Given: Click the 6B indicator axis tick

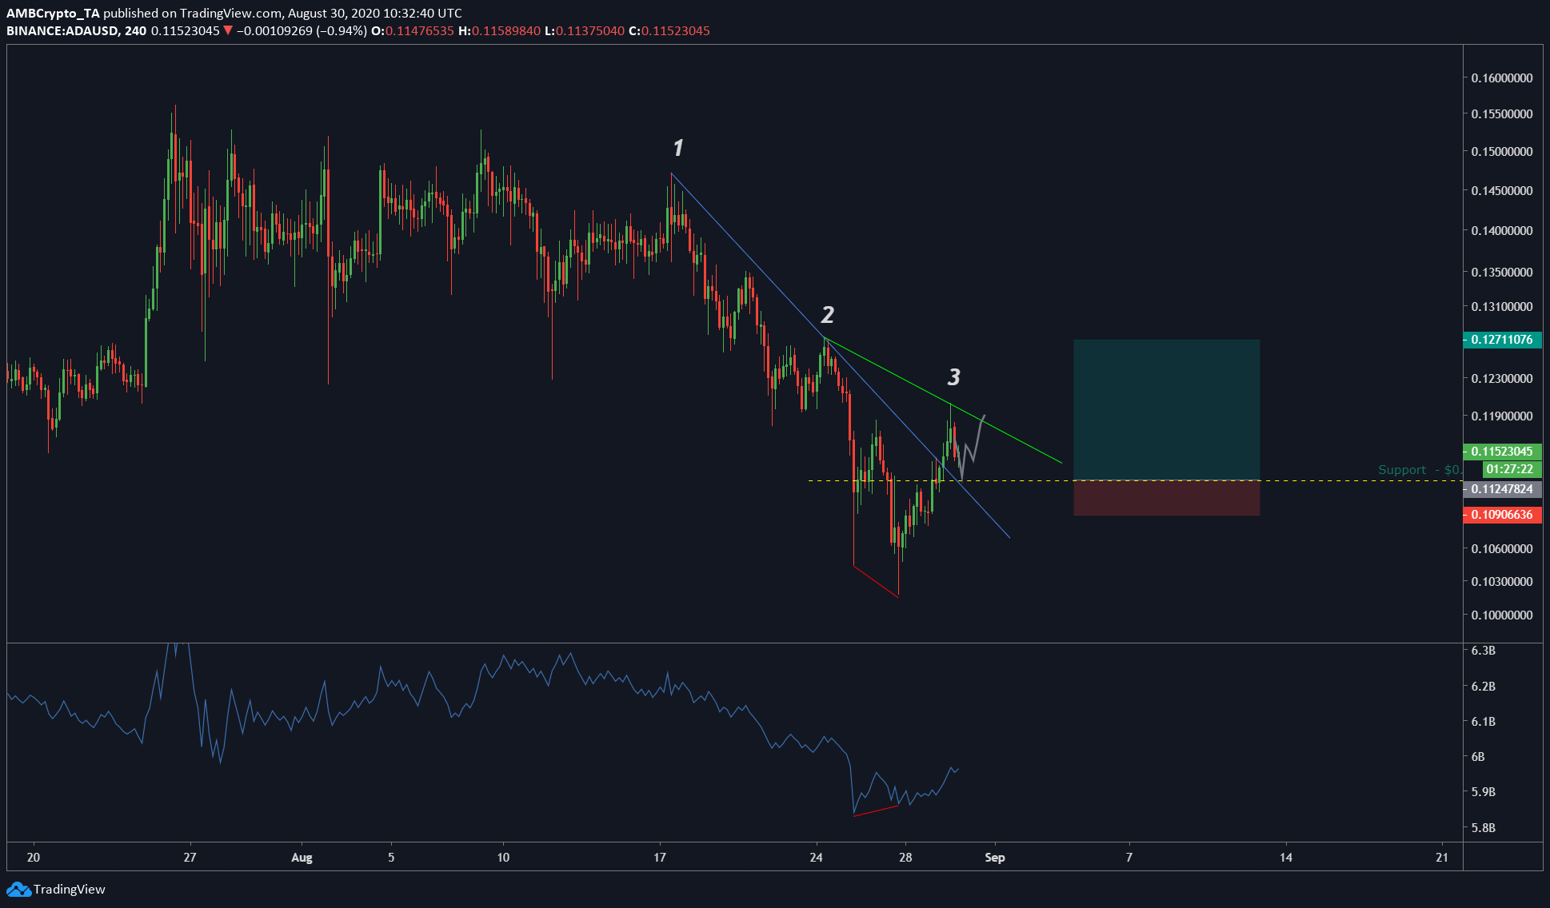Looking at the screenshot, I should [1478, 756].
